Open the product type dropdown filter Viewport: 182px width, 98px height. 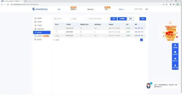[79, 19]
